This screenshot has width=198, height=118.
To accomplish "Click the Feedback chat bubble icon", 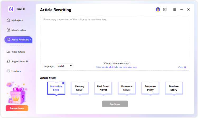I will pos(8,71).
